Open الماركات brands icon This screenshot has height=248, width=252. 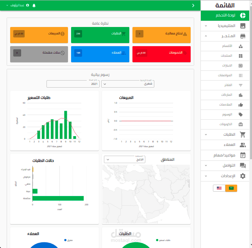[x=241, y=95]
